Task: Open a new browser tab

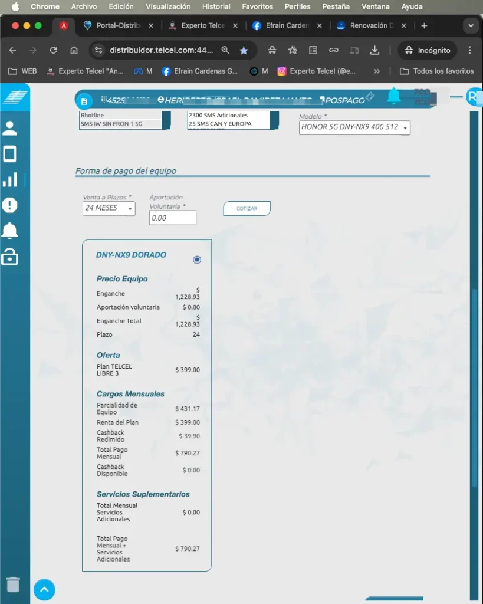Action: (424, 26)
